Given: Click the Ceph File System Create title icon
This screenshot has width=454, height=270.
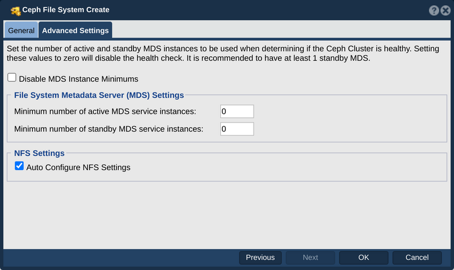Looking at the screenshot, I should pyautogui.click(x=16, y=10).
